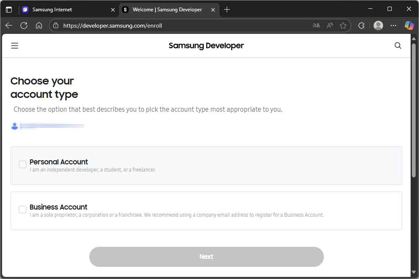The width and height of the screenshot is (419, 279).
Task: Click the translate page icon
Action: coord(316,26)
